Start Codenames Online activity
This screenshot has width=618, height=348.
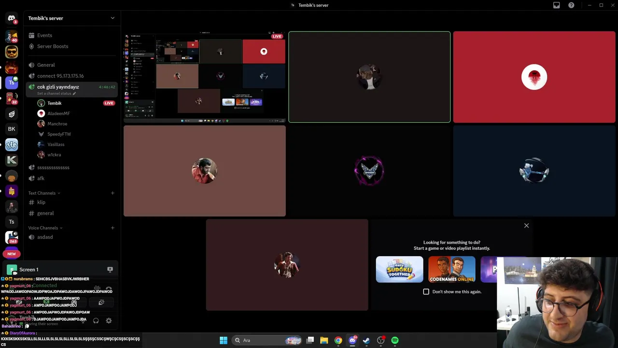pyautogui.click(x=451, y=270)
